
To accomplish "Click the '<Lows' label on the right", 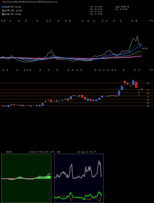I will [151, 70].
